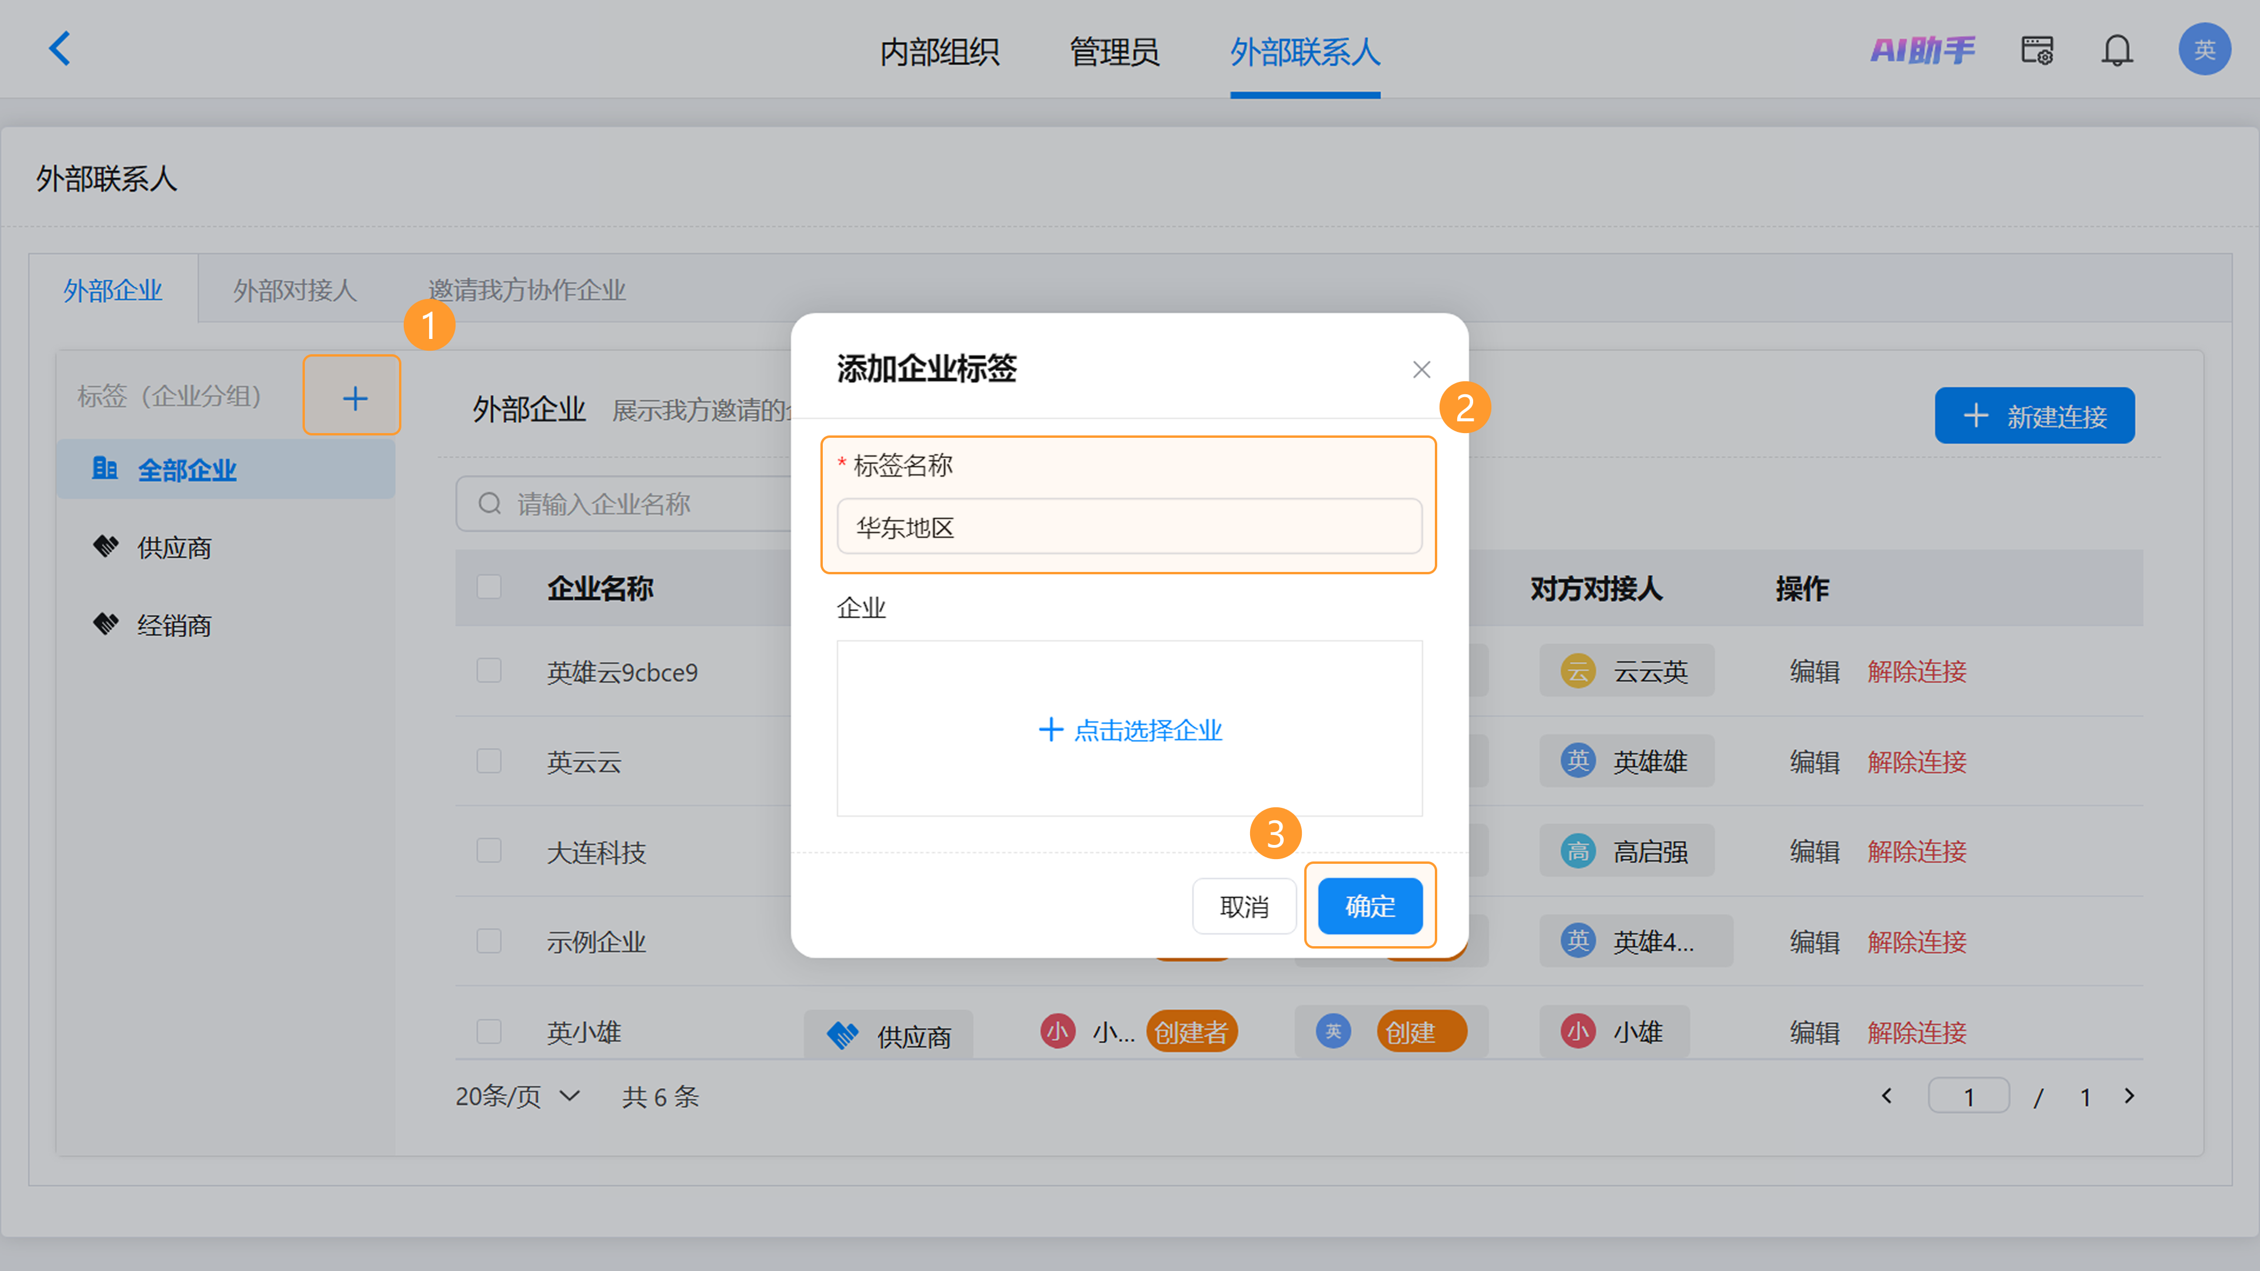2260x1271 pixels.
Task: Select 经销商 tag in sidebar
Action: point(174,625)
